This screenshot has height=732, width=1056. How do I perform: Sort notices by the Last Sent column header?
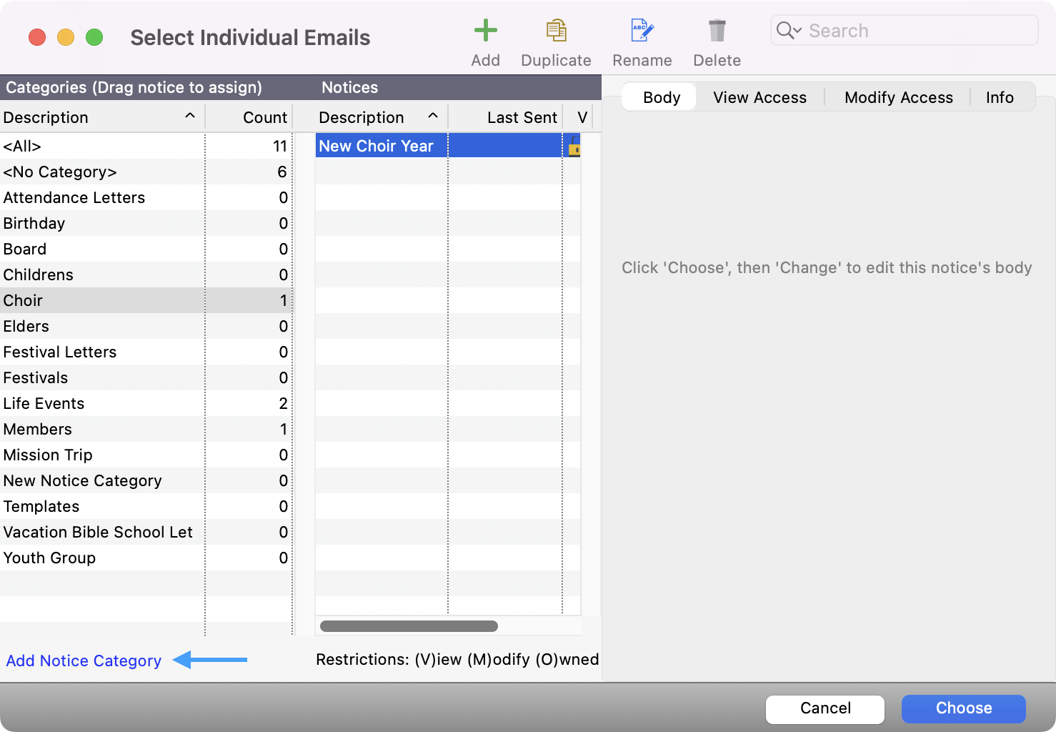coord(521,117)
